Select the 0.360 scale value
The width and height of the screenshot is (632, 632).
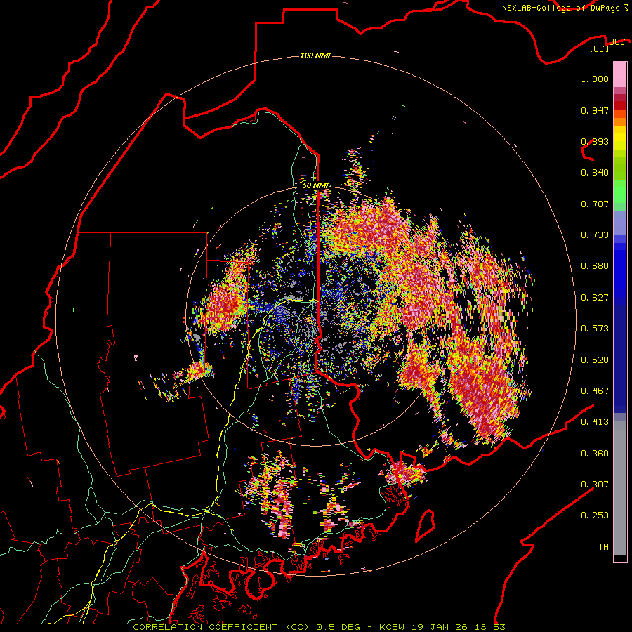coord(595,454)
